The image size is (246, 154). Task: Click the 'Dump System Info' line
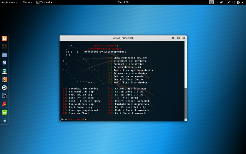pyautogui.click(x=78, y=98)
